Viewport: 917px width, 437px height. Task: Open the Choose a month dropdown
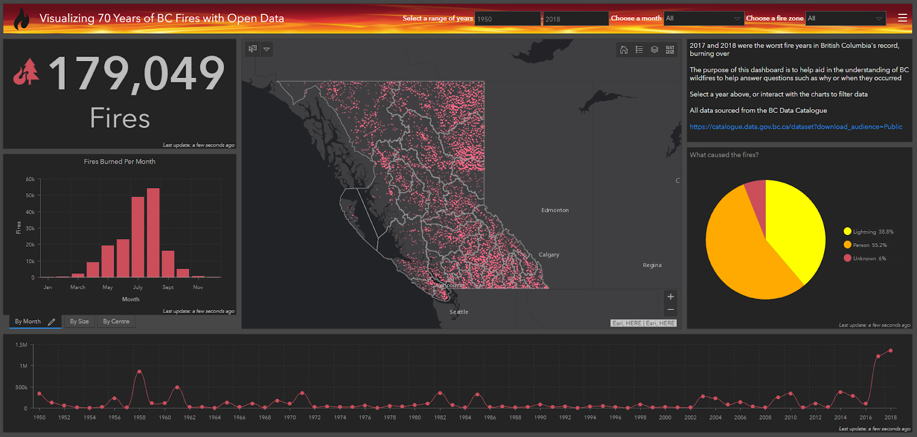[x=703, y=19]
